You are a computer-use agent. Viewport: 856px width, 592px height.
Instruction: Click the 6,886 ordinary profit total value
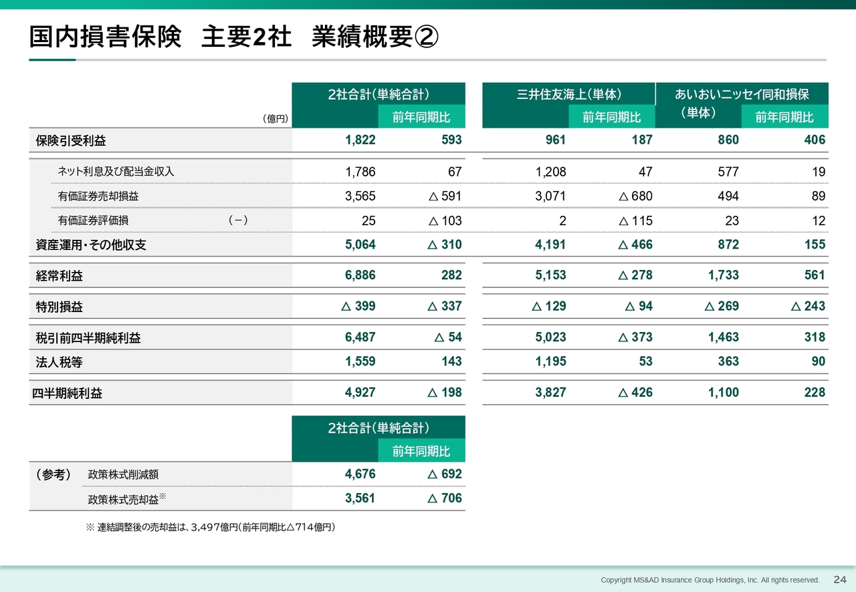(360, 275)
